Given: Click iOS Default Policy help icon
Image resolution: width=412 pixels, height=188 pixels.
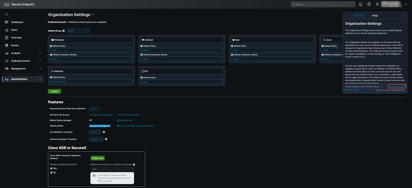Looking at the screenshot, I should coord(141,77).
